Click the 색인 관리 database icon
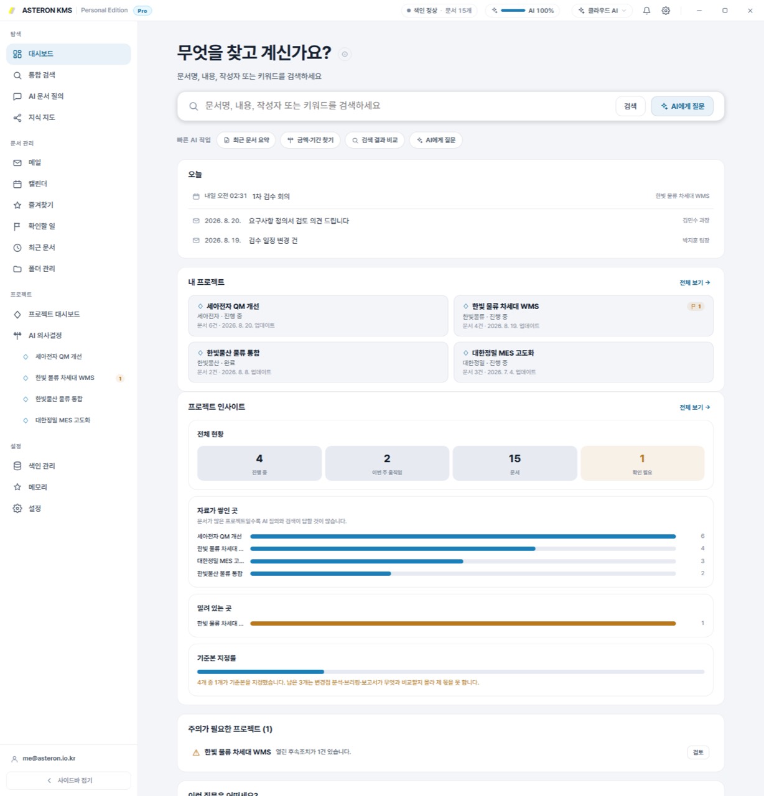764x796 pixels. coord(17,466)
